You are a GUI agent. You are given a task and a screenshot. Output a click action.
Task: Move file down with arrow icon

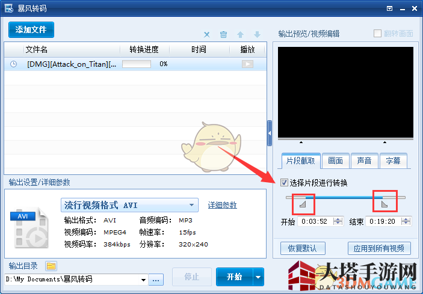tap(257, 35)
